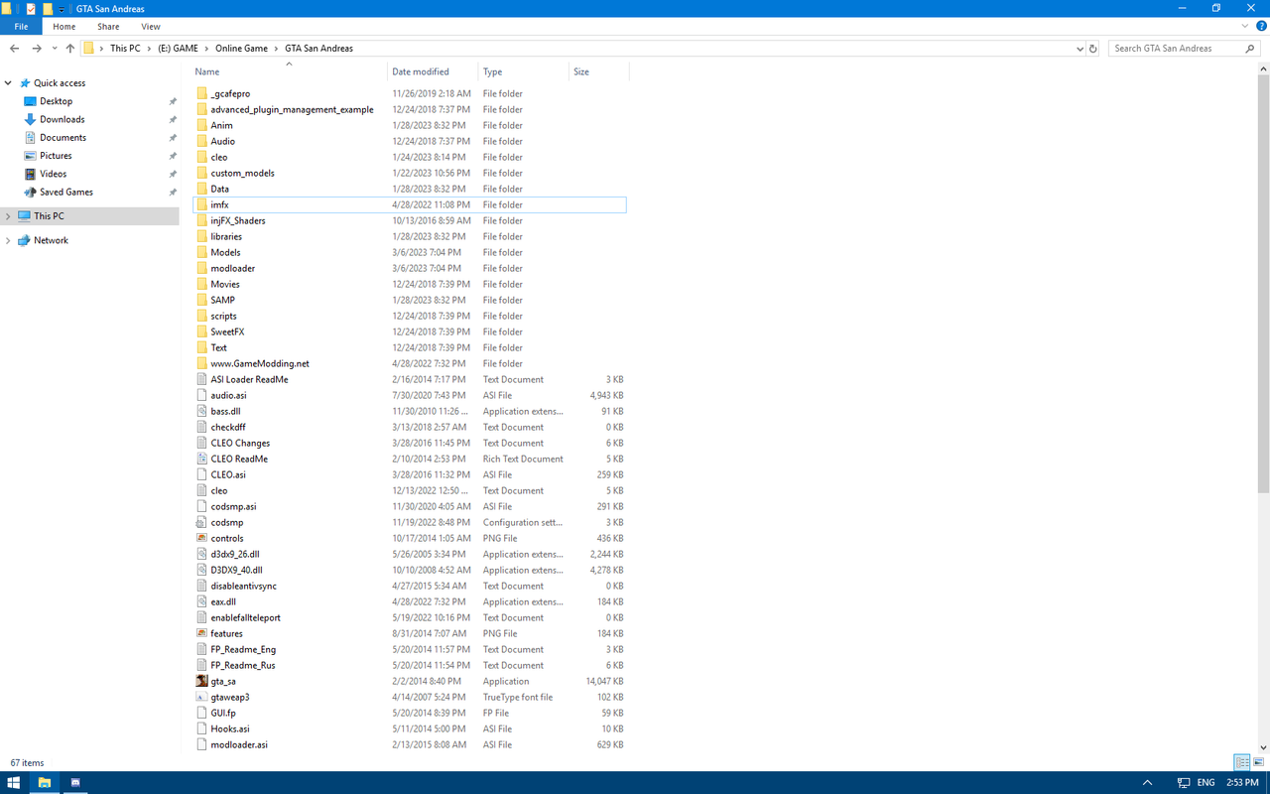Select Downloads in Quick access

tap(62, 119)
